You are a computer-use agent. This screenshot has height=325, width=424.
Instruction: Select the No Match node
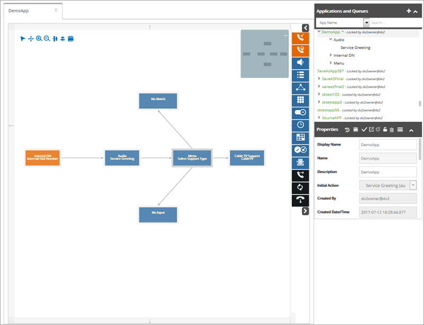[x=158, y=101]
